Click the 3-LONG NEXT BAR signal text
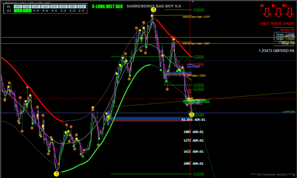The width and height of the screenshot is (297, 178). tap(107, 7)
